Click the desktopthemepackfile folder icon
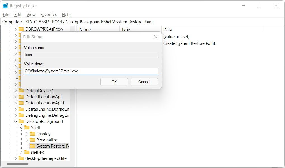Image resolution: width=285 pixels, height=168 pixels. (x=21, y=158)
